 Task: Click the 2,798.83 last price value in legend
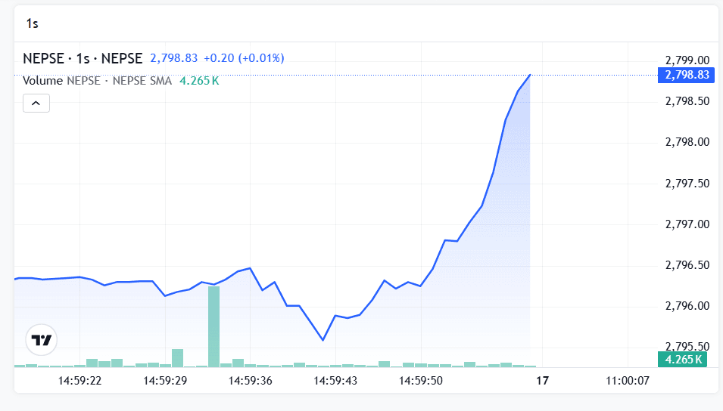[174, 58]
